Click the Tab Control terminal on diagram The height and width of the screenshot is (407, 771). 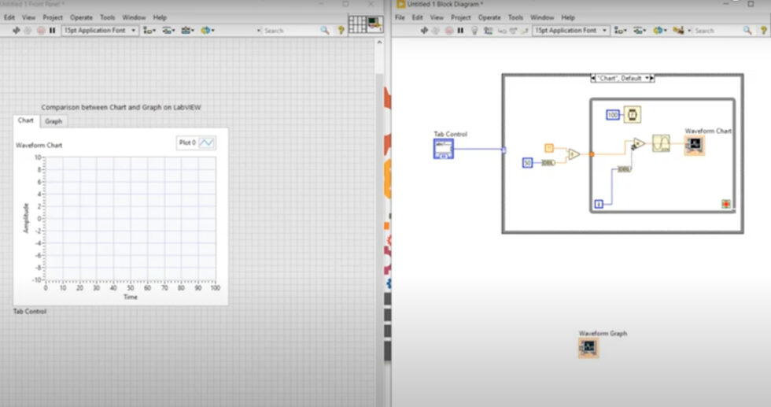(444, 149)
